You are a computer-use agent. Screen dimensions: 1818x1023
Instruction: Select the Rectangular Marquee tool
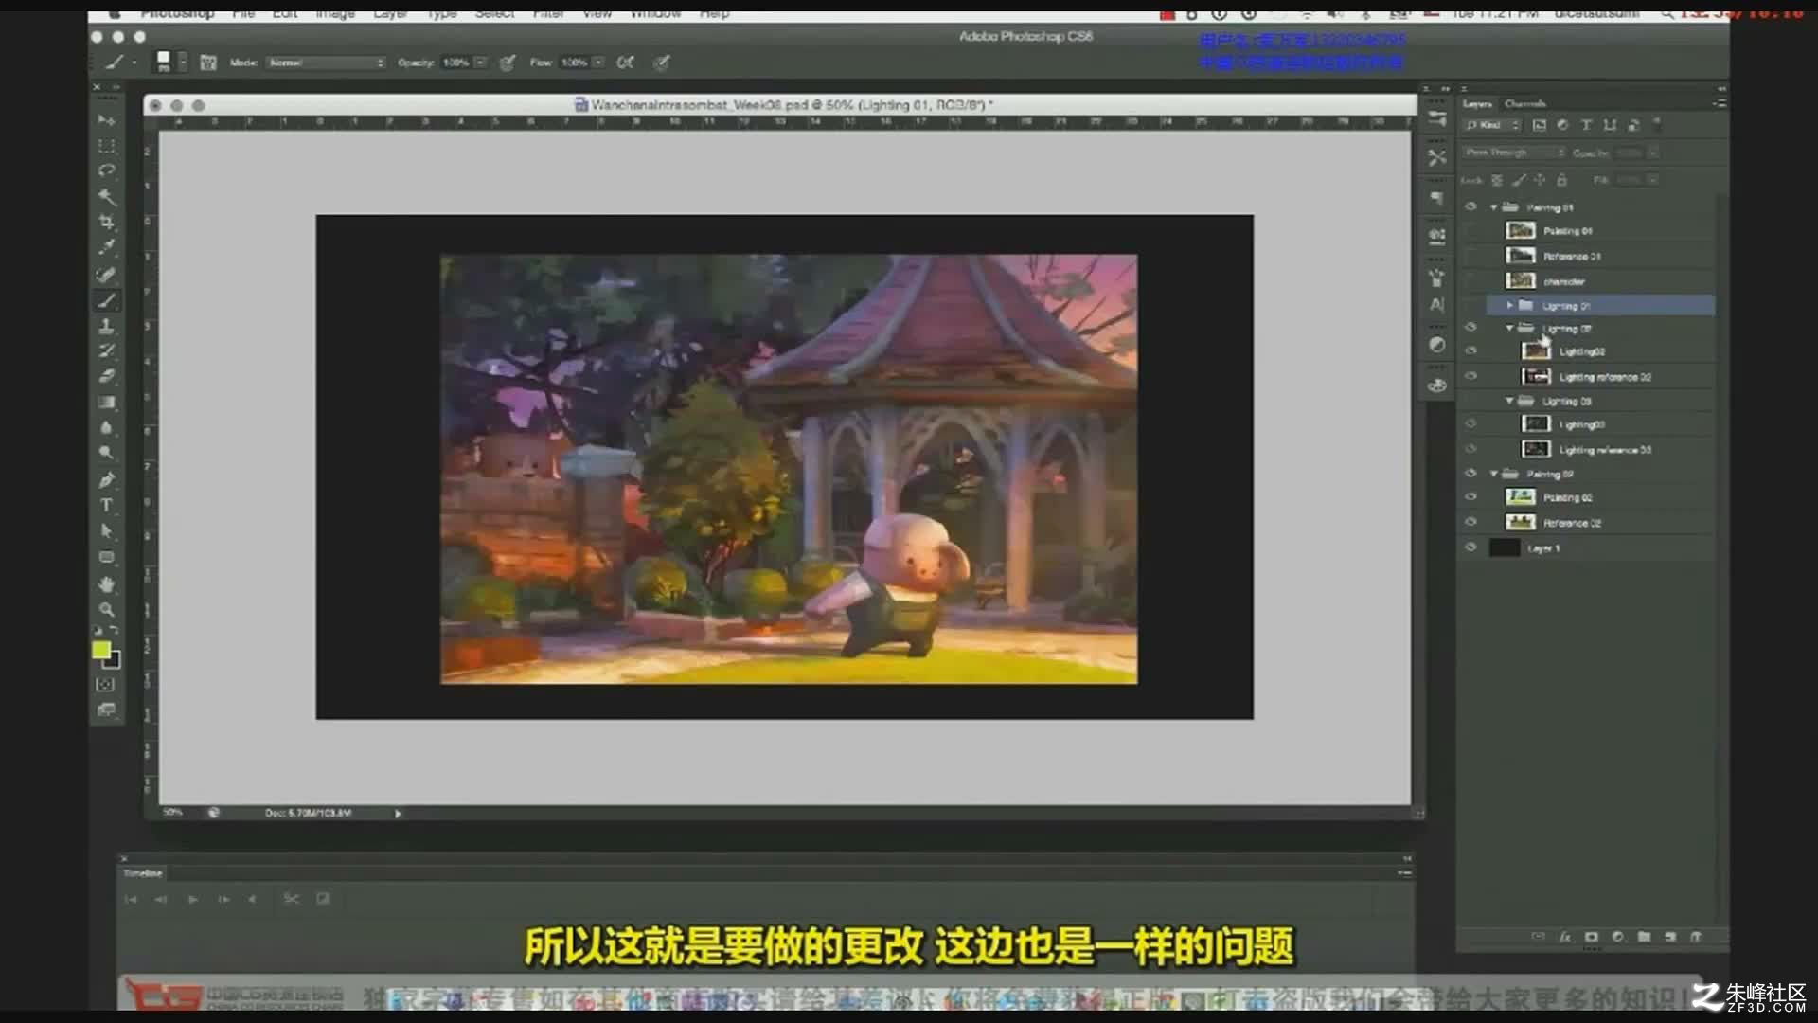click(x=106, y=146)
